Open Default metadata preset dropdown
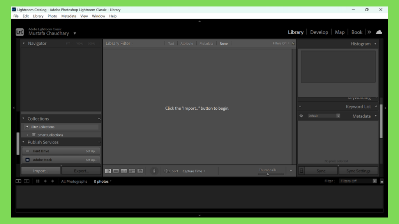 tap(324, 116)
